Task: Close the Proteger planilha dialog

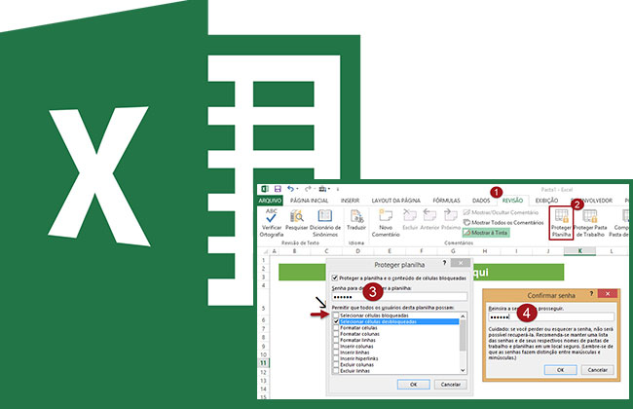Action: pos(461,263)
